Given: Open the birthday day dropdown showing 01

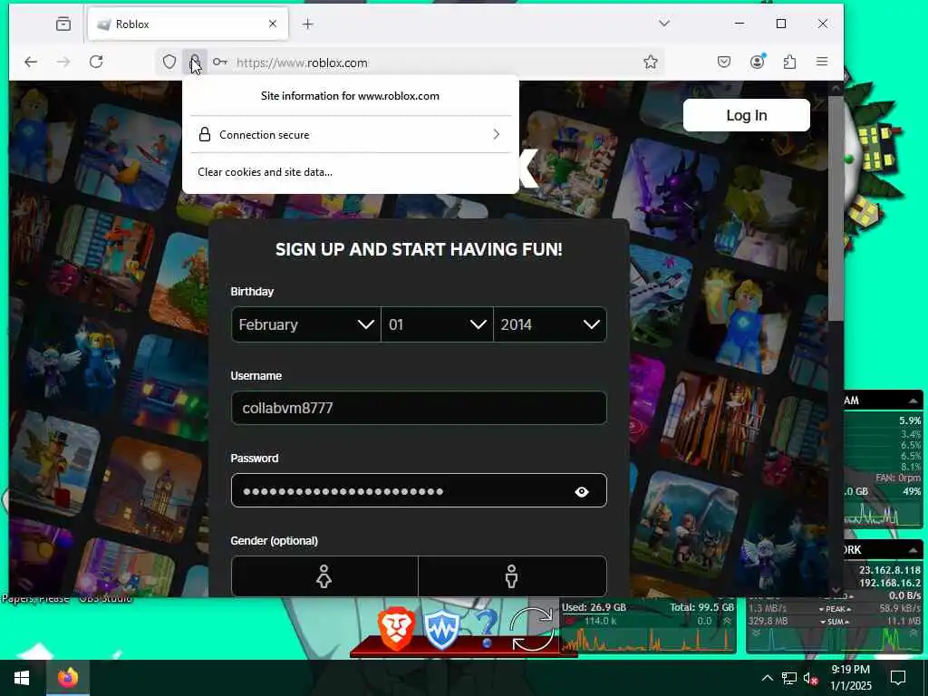Looking at the screenshot, I should (438, 324).
